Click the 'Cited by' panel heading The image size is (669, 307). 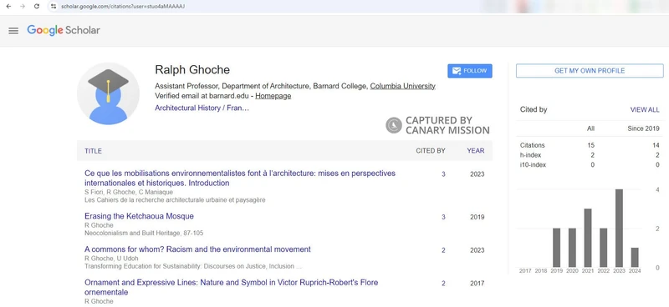coord(534,110)
